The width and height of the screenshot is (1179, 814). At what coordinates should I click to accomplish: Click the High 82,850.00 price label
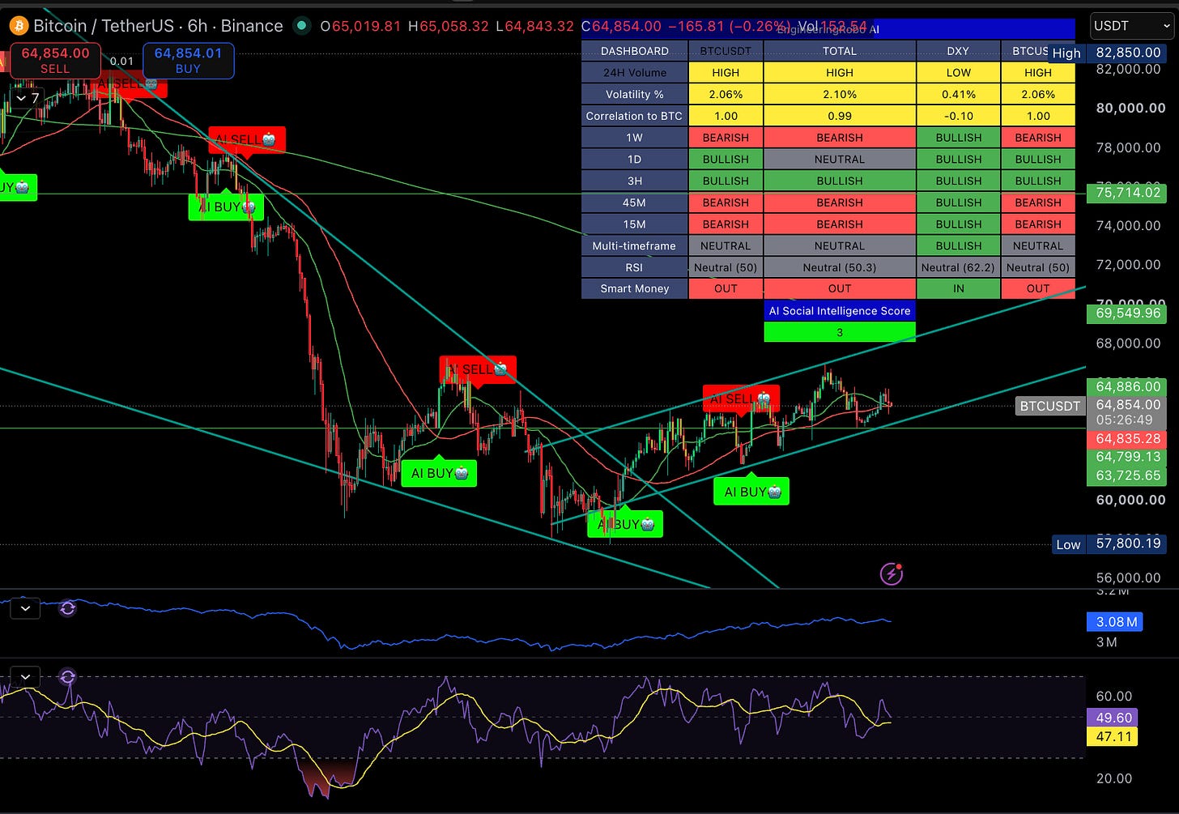point(1108,53)
